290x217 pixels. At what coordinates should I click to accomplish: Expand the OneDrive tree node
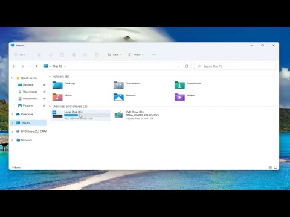(13, 114)
